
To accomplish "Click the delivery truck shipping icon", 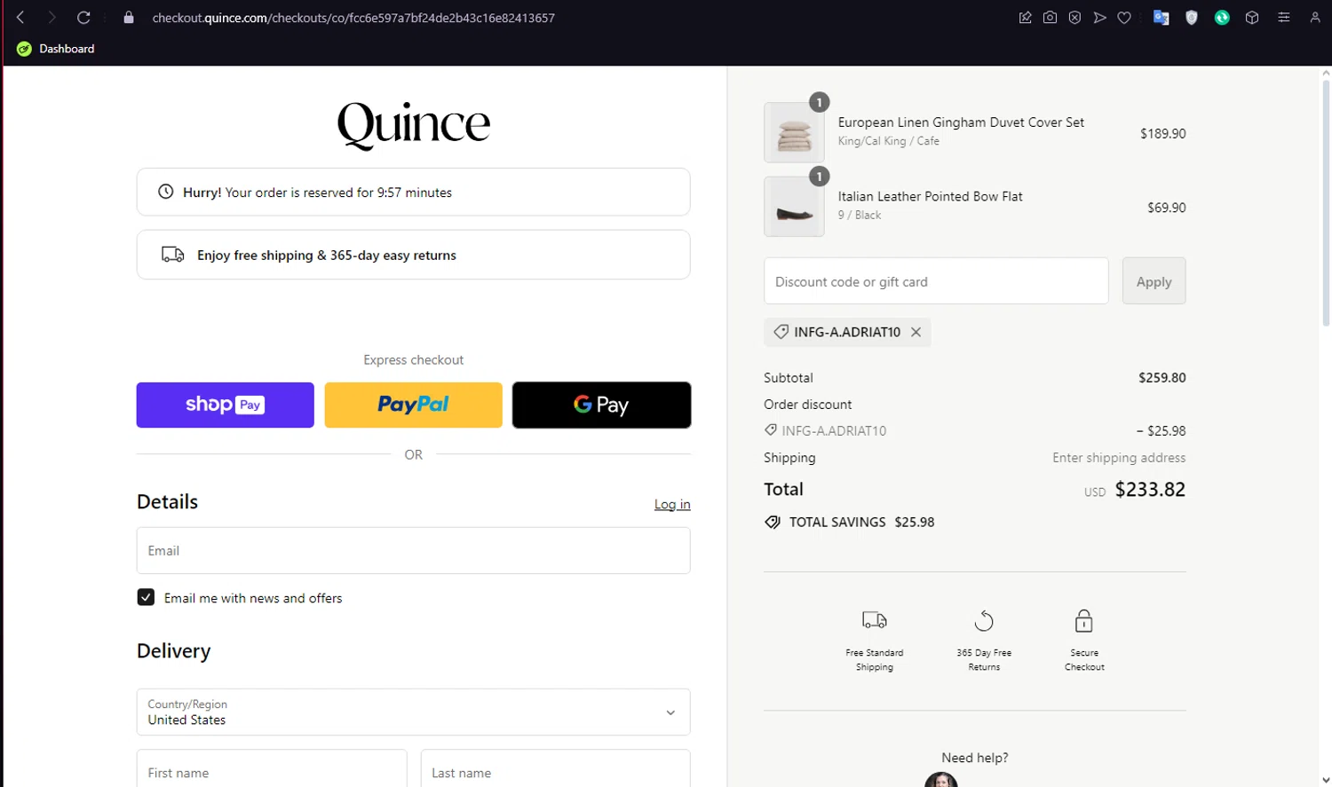I will coord(173,255).
